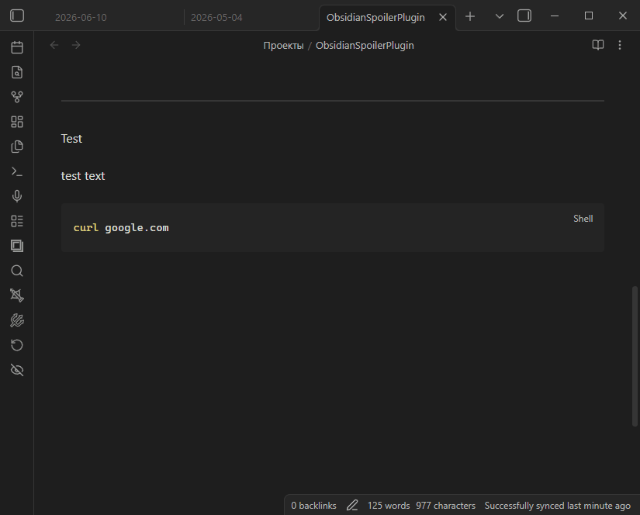
Task: Maximize the Obsidian window
Action: pyautogui.click(x=589, y=16)
